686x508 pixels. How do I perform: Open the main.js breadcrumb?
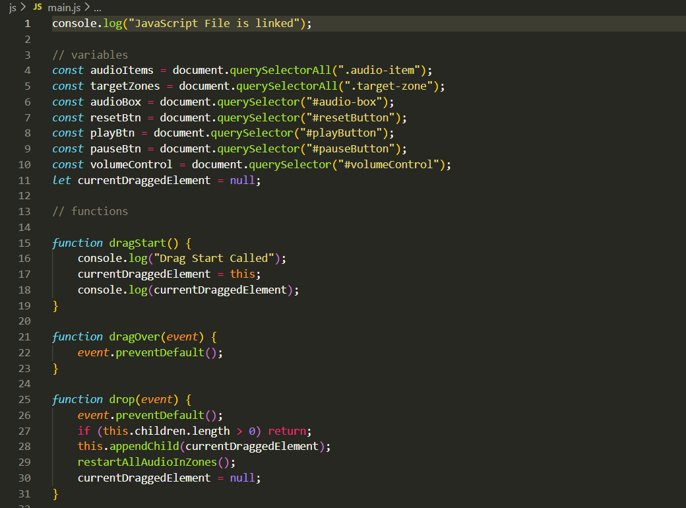[65, 7]
